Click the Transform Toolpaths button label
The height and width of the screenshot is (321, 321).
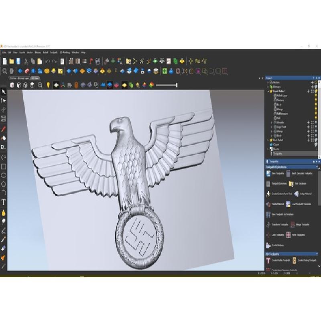(x=280, y=225)
